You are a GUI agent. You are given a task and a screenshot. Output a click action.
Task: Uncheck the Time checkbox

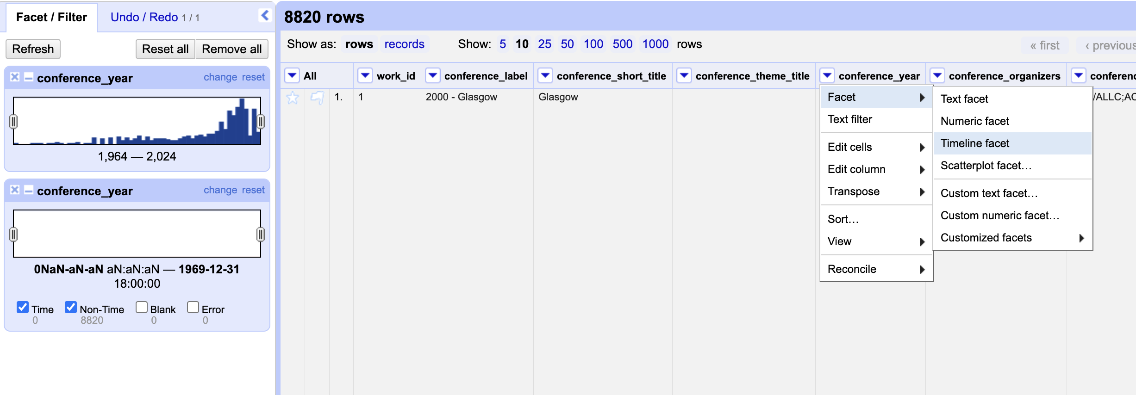pos(23,307)
